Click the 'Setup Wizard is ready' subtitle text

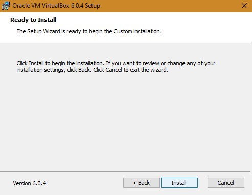coord(89,31)
